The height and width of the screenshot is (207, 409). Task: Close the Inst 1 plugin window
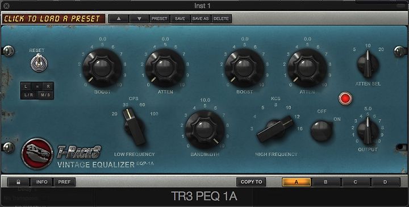(6, 6)
